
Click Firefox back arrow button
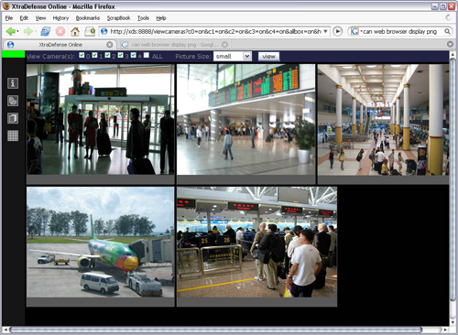click(10, 31)
